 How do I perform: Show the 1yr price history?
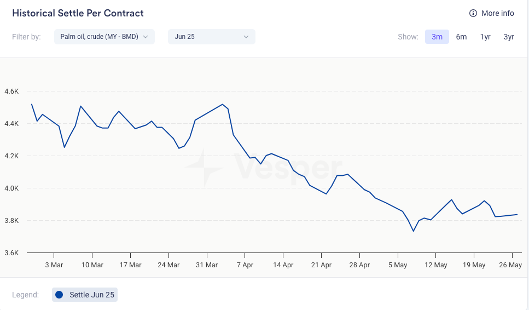pos(485,37)
